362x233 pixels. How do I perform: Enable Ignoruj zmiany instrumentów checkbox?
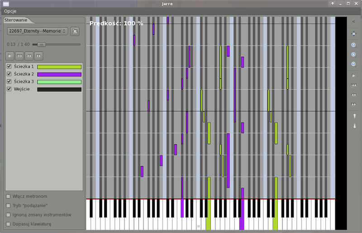8,215
